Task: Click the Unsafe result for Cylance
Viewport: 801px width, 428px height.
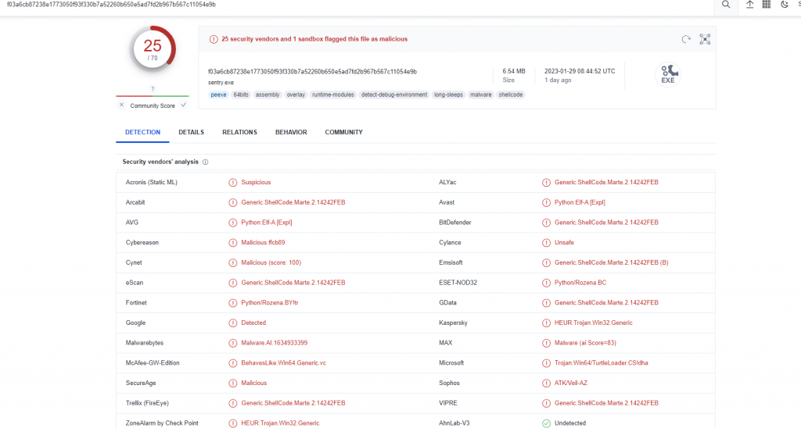Action: [x=564, y=243]
